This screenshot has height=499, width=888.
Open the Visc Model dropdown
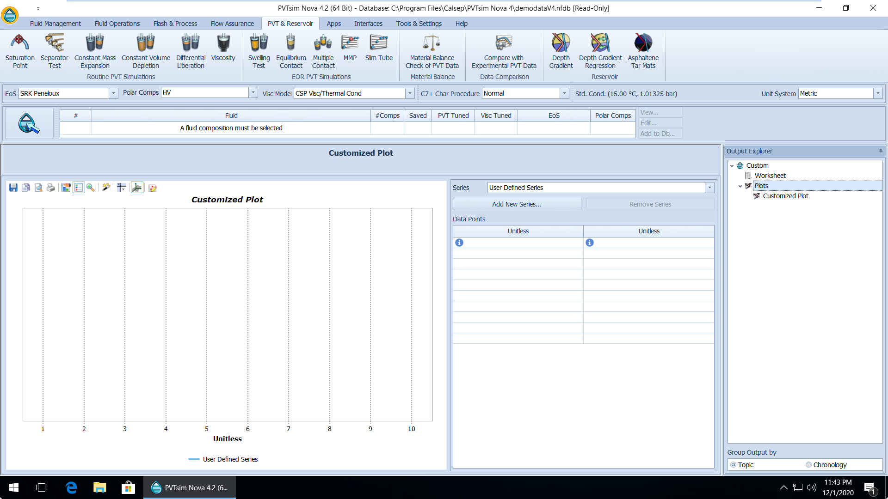tap(410, 93)
